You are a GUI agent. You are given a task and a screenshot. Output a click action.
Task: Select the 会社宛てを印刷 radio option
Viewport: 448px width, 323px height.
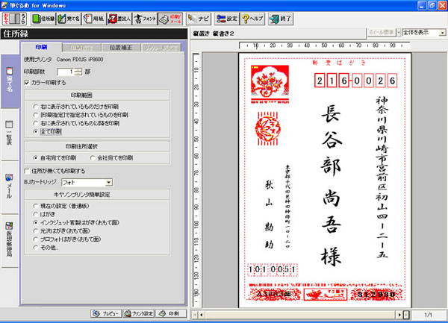click(92, 158)
